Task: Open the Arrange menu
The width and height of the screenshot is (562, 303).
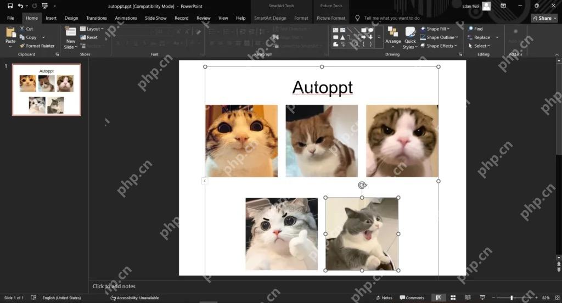Action: tap(393, 37)
